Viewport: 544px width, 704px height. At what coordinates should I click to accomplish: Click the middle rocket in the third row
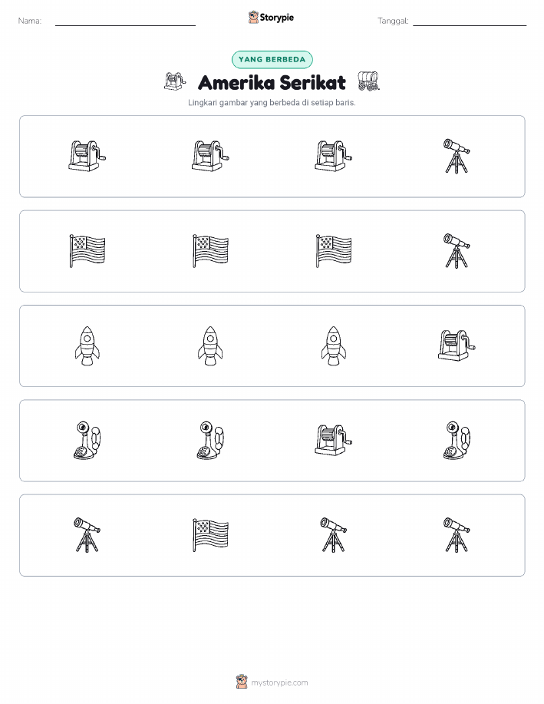point(210,345)
